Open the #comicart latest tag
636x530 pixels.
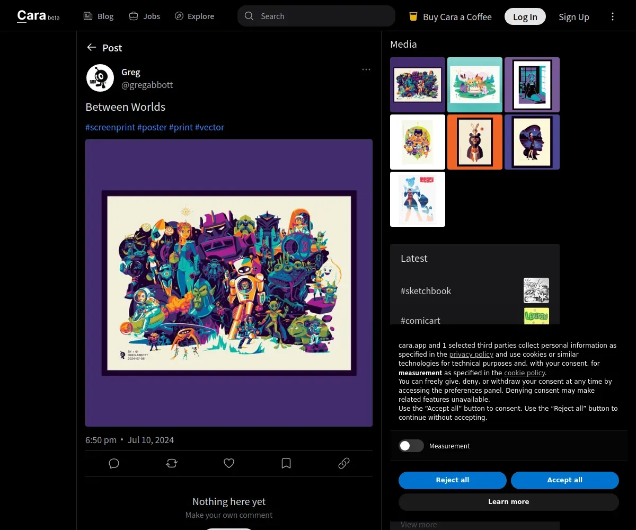tap(420, 320)
